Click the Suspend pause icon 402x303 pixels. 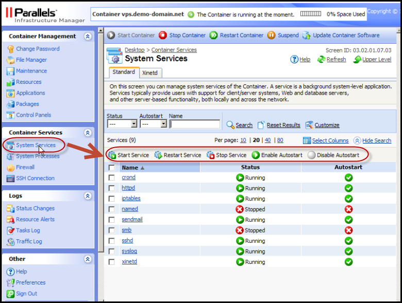pos(271,35)
